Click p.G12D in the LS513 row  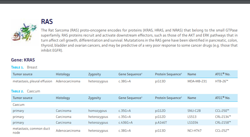(160, 117)
